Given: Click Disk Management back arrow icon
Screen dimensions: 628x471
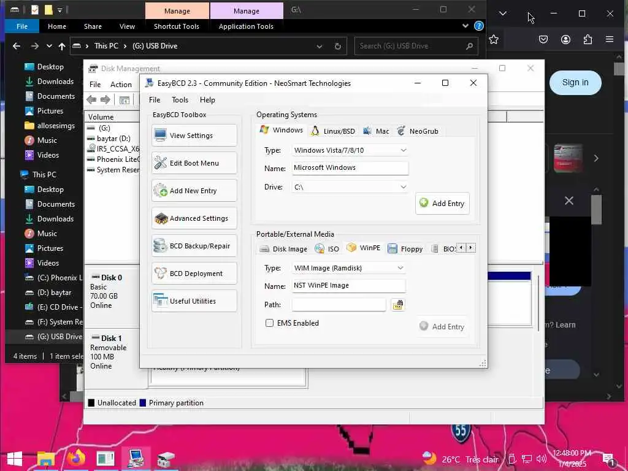Looking at the screenshot, I should (91, 100).
